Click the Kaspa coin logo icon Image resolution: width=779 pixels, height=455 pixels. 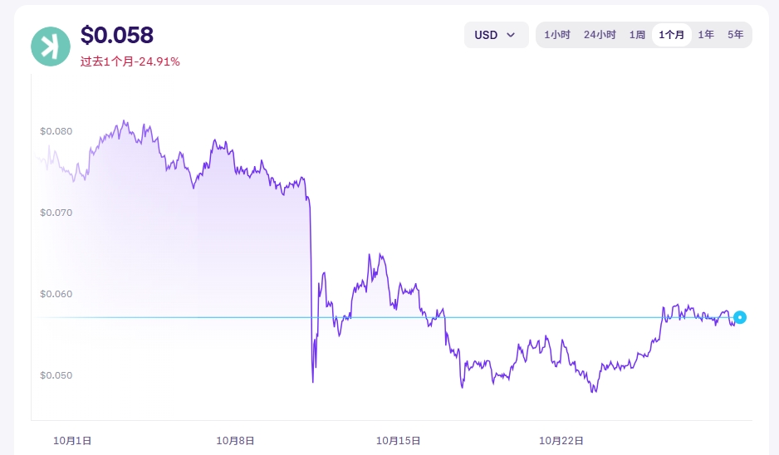pos(51,46)
